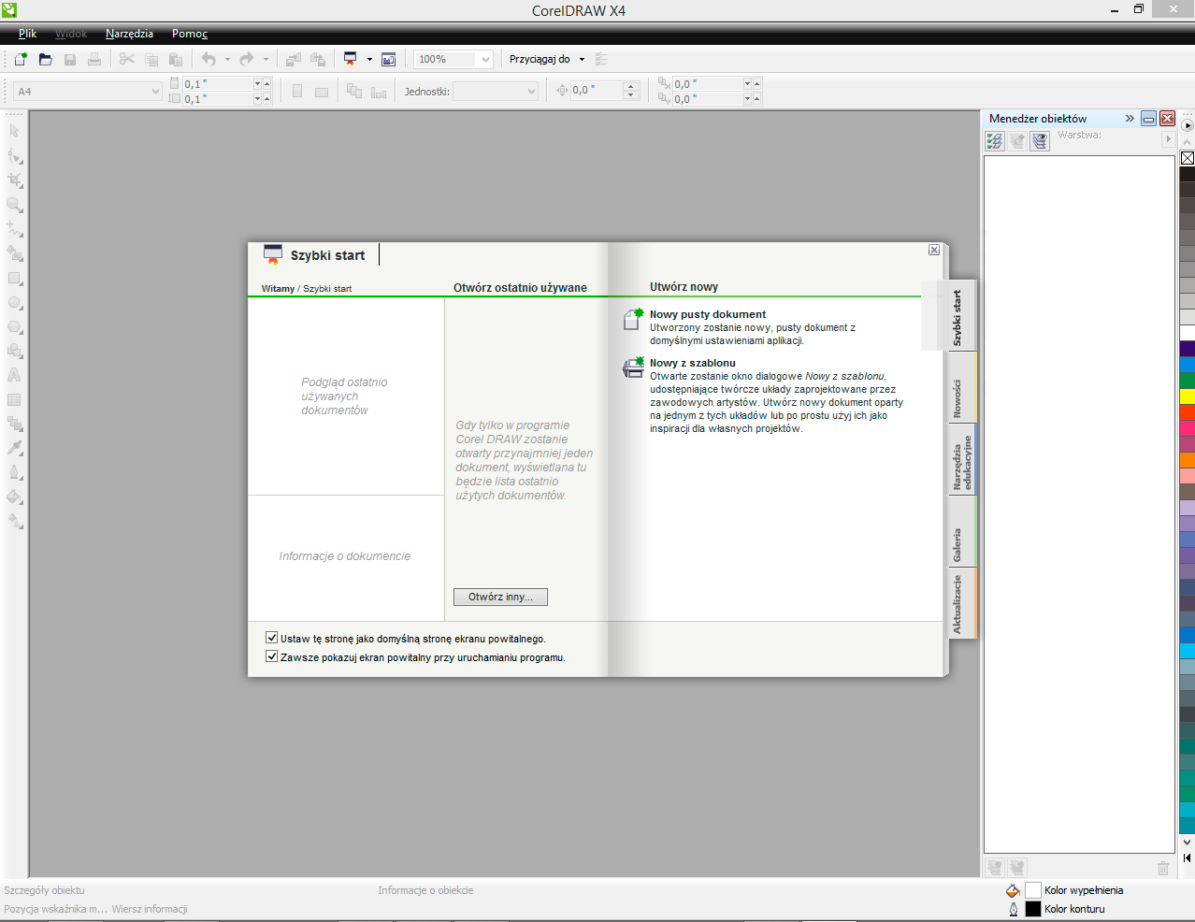Switch to the Aktualizacje tab
This screenshot has width=1195, height=922.
(962, 604)
